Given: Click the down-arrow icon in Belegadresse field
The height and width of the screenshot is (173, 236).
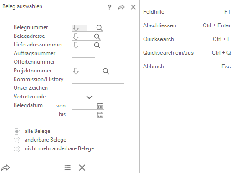Looking at the screenshot, I should (76, 36).
